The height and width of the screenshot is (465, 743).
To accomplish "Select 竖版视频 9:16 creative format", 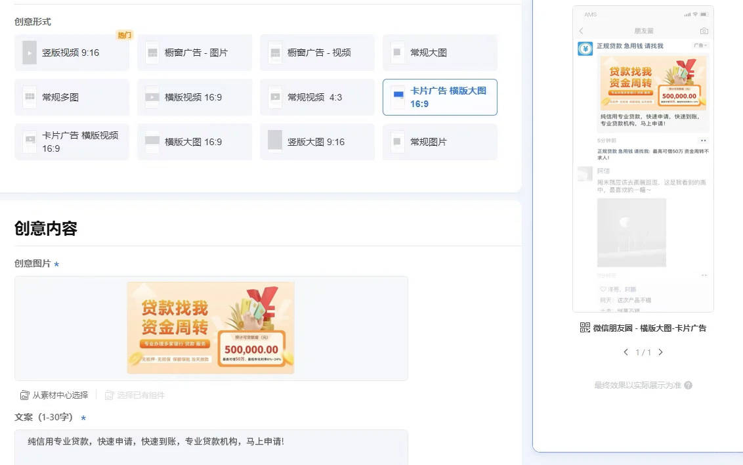I will click(x=72, y=53).
